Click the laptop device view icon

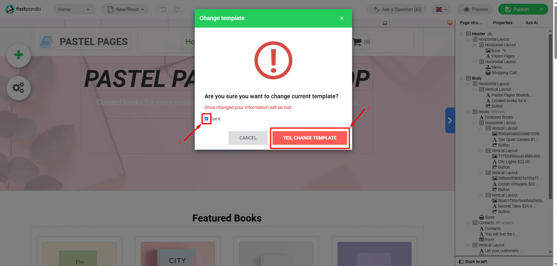coord(385,23)
